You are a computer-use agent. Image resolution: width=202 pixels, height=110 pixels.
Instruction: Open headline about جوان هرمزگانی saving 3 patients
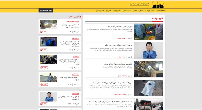(x=120, y=27)
